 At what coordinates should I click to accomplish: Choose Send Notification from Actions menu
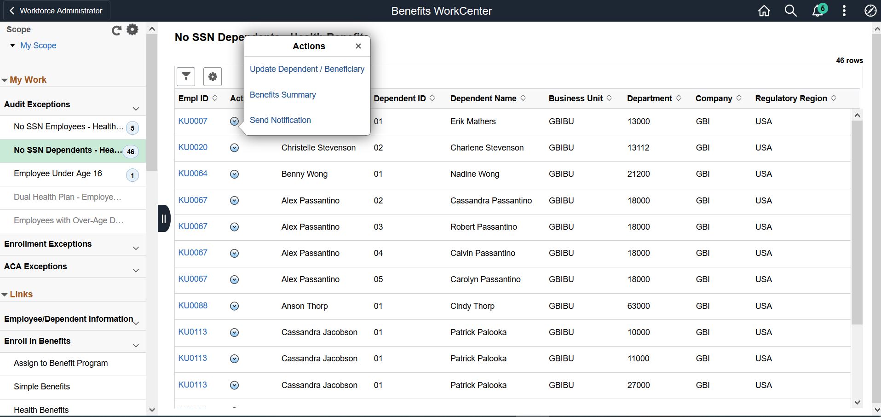(x=280, y=120)
